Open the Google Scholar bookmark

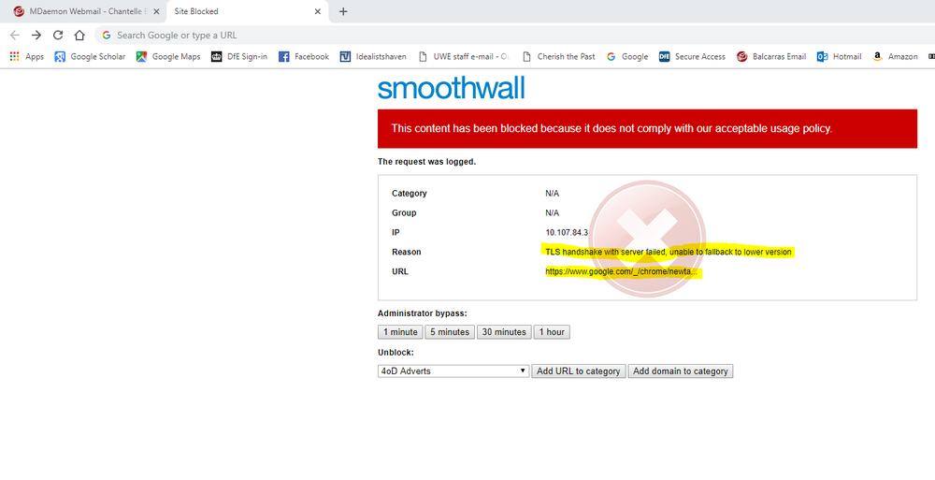[90, 57]
